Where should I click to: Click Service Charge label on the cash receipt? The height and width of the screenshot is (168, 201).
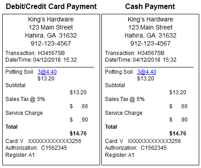tap(124, 113)
